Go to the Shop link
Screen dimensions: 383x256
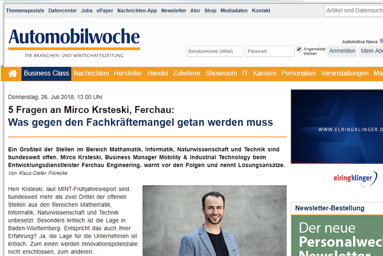click(x=210, y=11)
